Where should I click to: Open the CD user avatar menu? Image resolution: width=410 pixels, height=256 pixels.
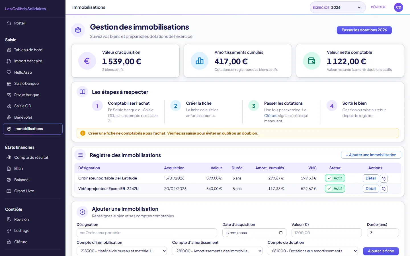399,7
